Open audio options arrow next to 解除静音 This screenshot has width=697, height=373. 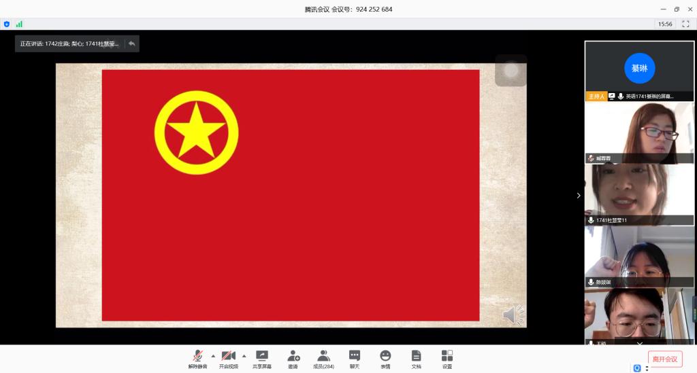pyautogui.click(x=213, y=356)
